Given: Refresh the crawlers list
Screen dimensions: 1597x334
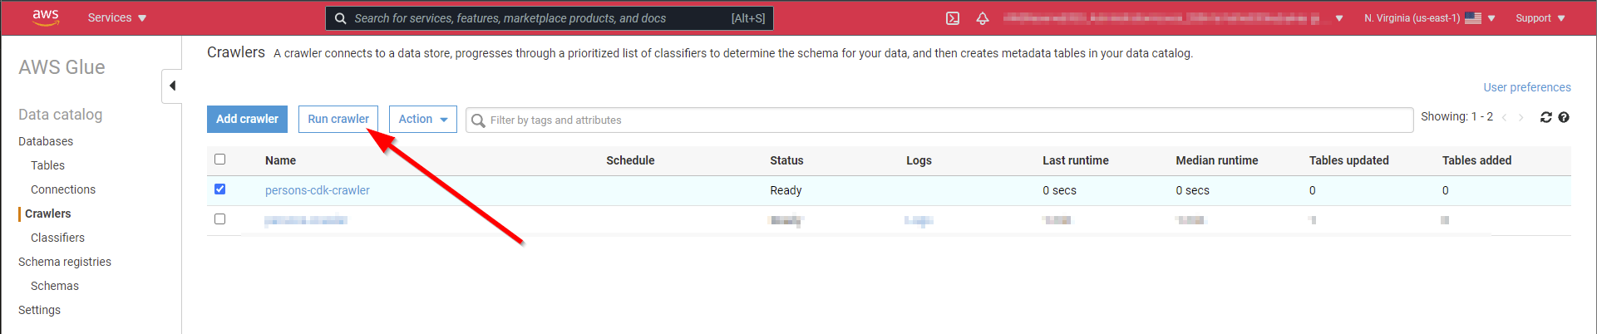Looking at the screenshot, I should [x=1545, y=117].
